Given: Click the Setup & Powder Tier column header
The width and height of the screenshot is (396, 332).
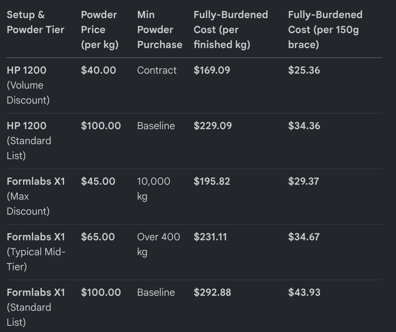Looking at the screenshot, I should click(36, 22).
